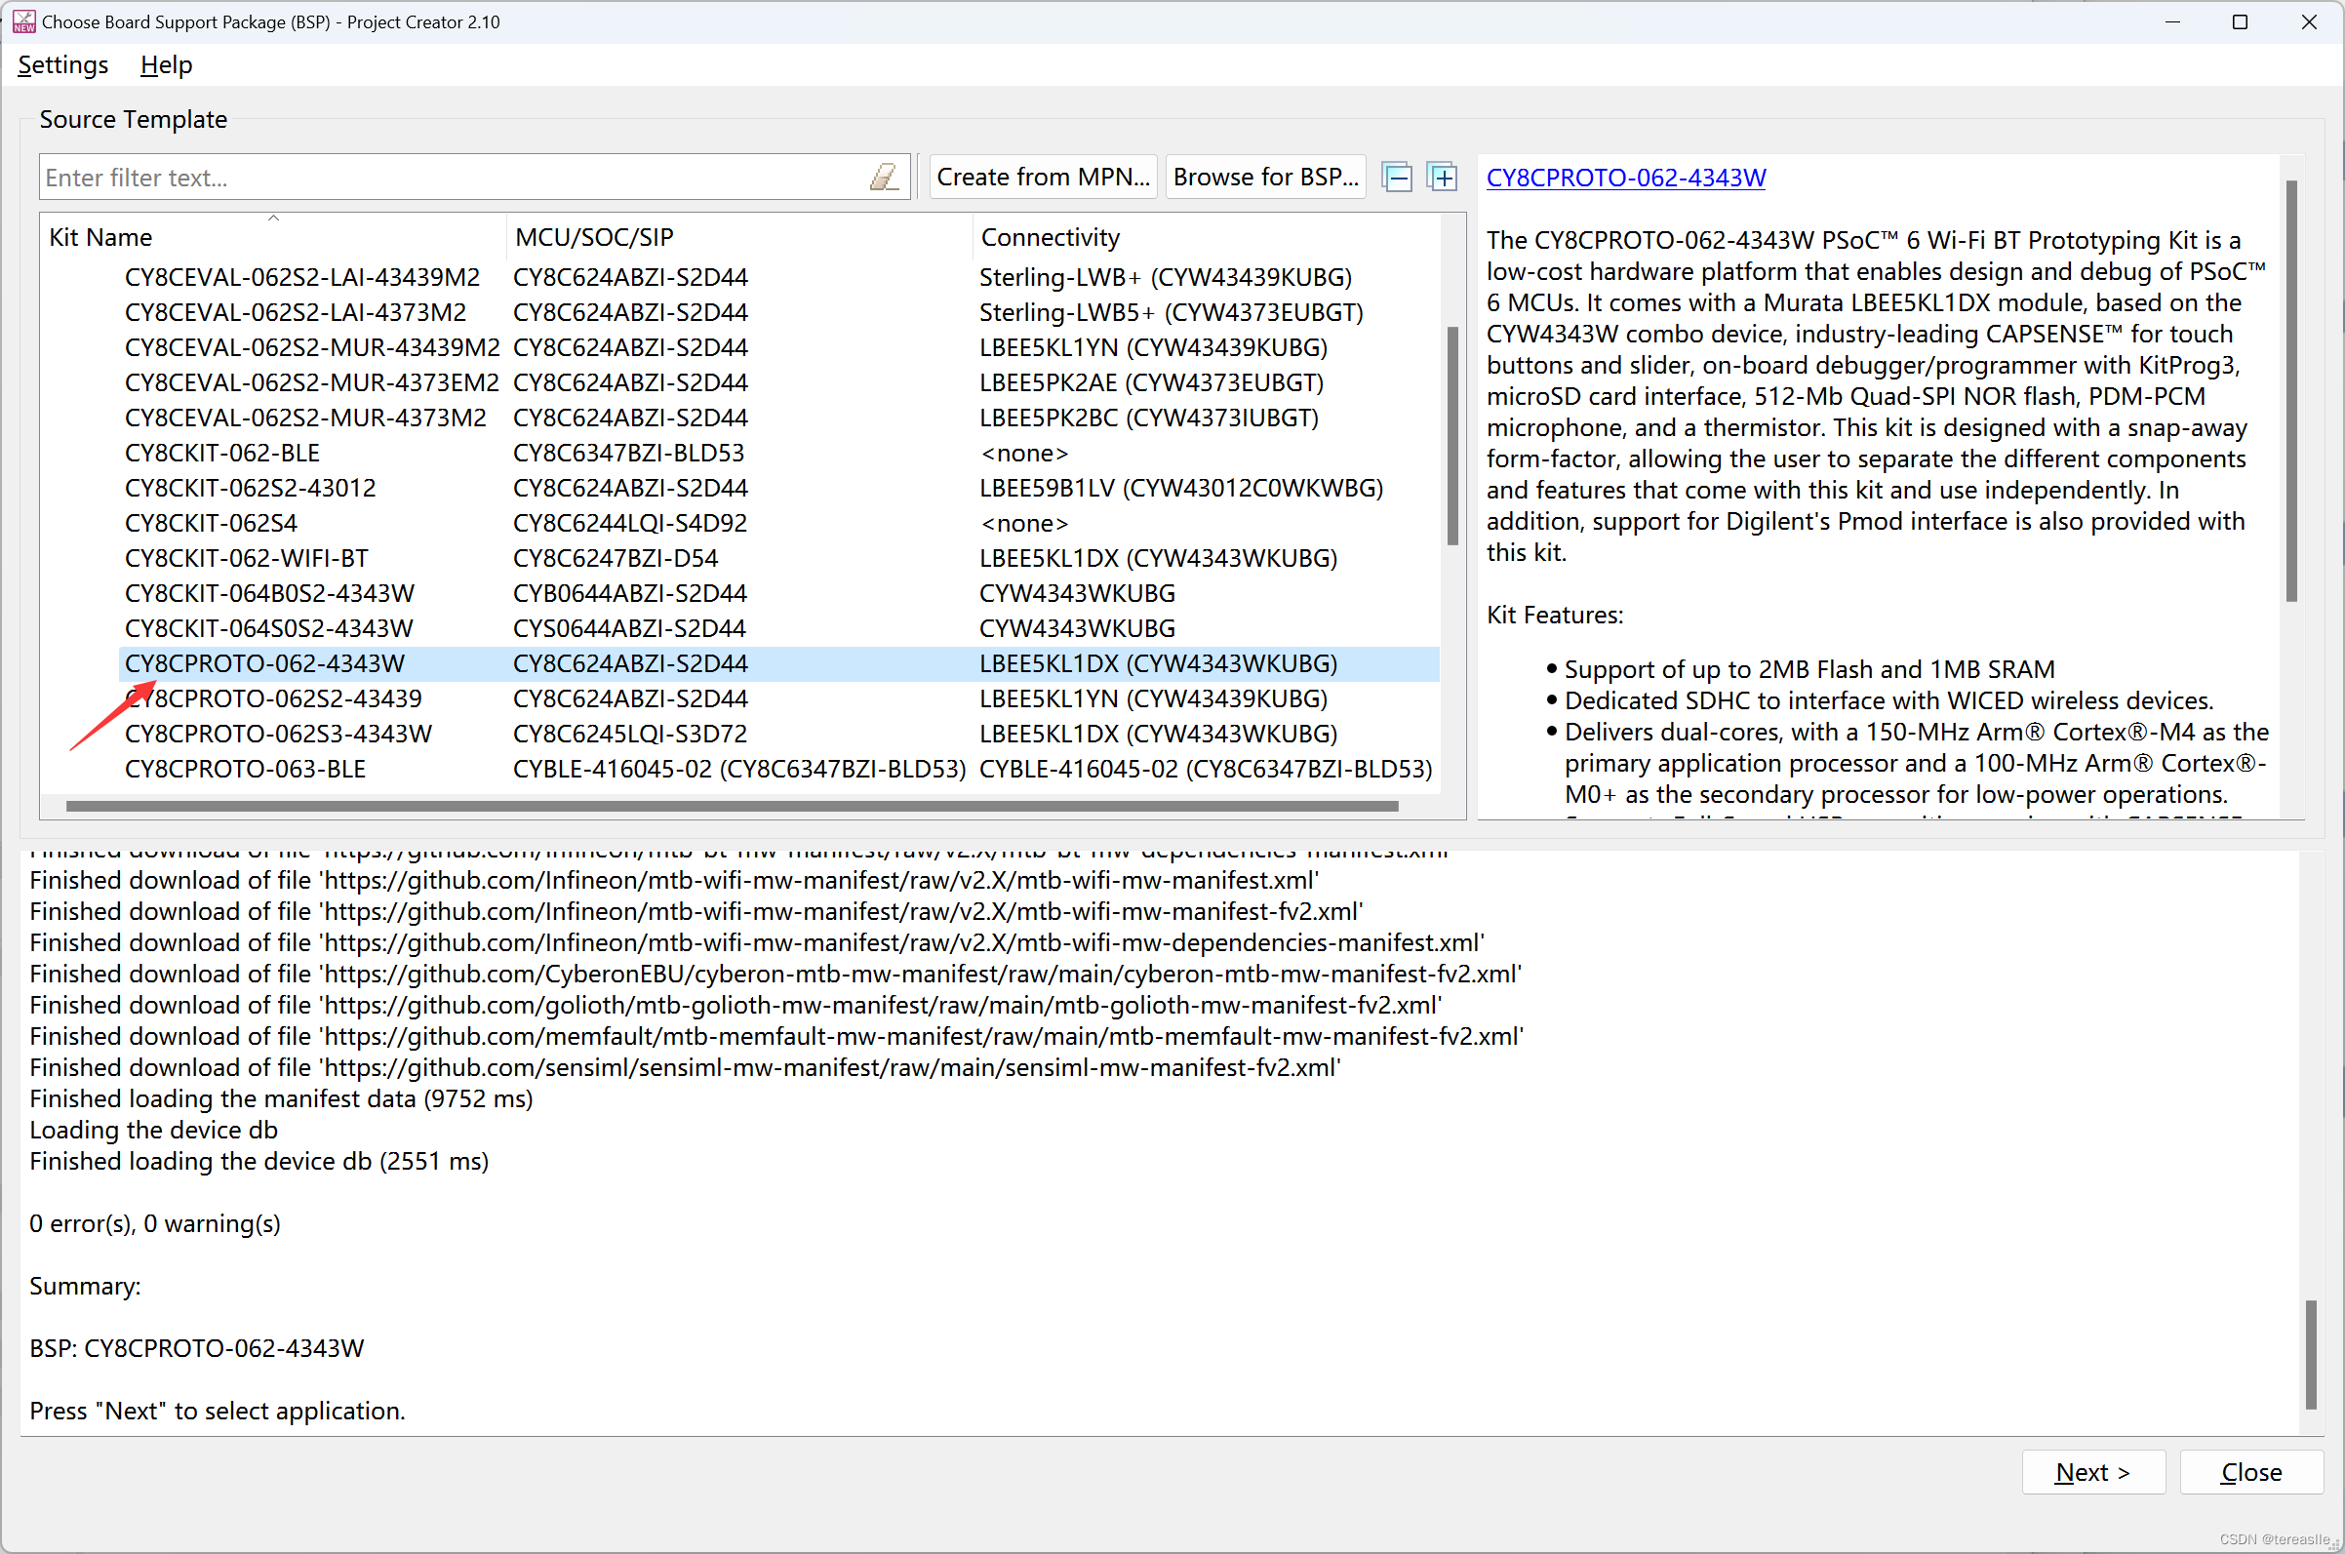Click kit list vertical scrollbar thumb
The width and height of the screenshot is (2345, 1554).
[1451, 436]
